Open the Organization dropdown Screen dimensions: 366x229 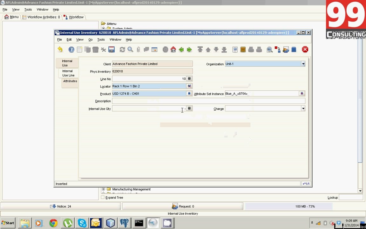(x=303, y=64)
